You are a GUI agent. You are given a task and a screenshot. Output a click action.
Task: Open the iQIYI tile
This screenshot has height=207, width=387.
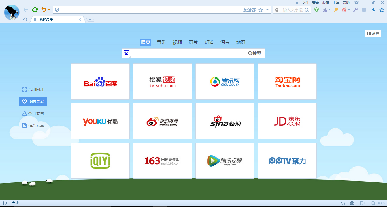[x=100, y=161]
